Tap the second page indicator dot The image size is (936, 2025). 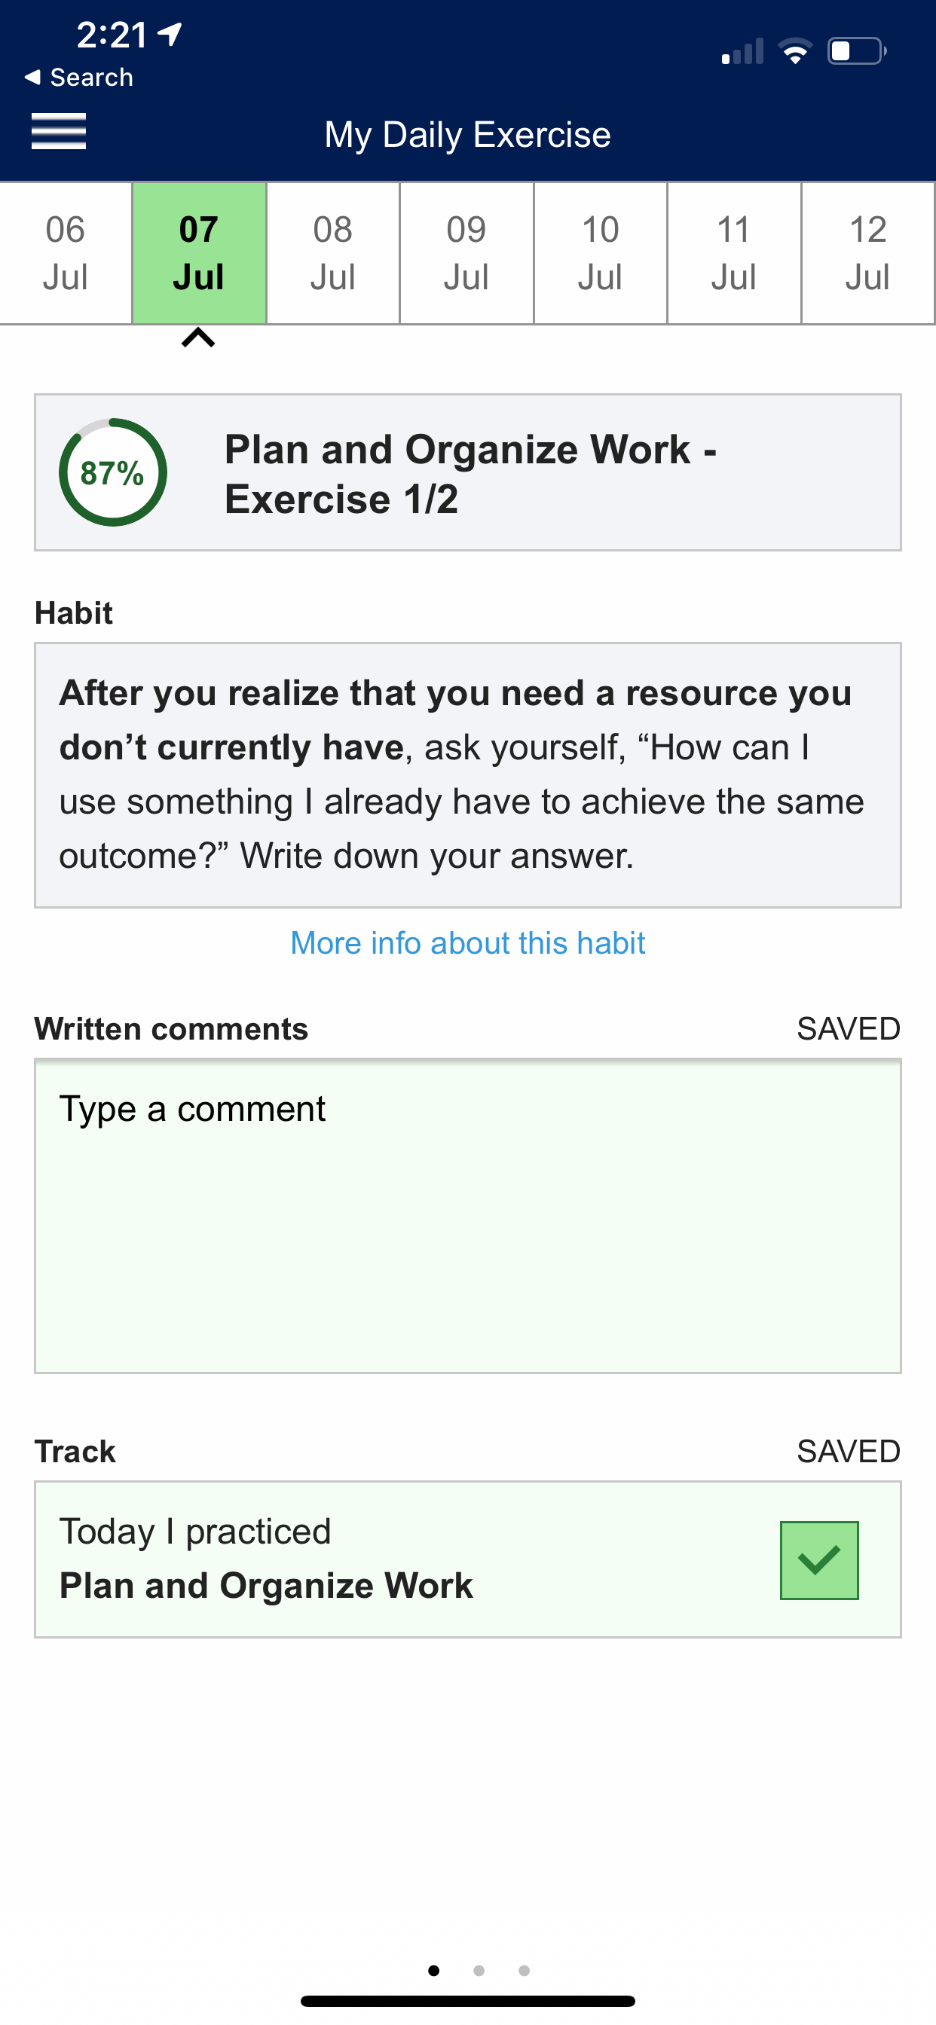pos(479,1970)
